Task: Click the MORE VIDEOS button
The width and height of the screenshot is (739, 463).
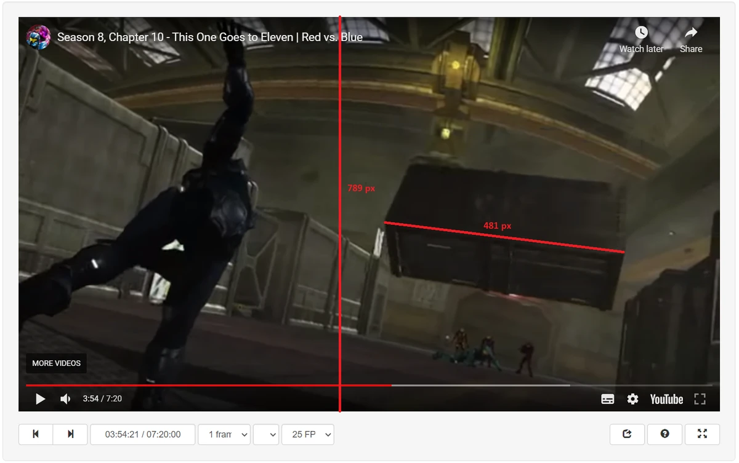Action: (56, 363)
